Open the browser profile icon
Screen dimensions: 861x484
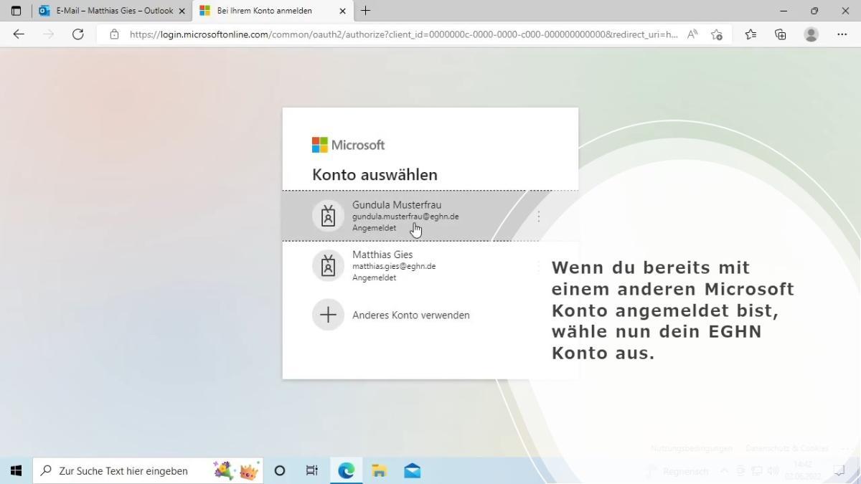coord(811,34)
